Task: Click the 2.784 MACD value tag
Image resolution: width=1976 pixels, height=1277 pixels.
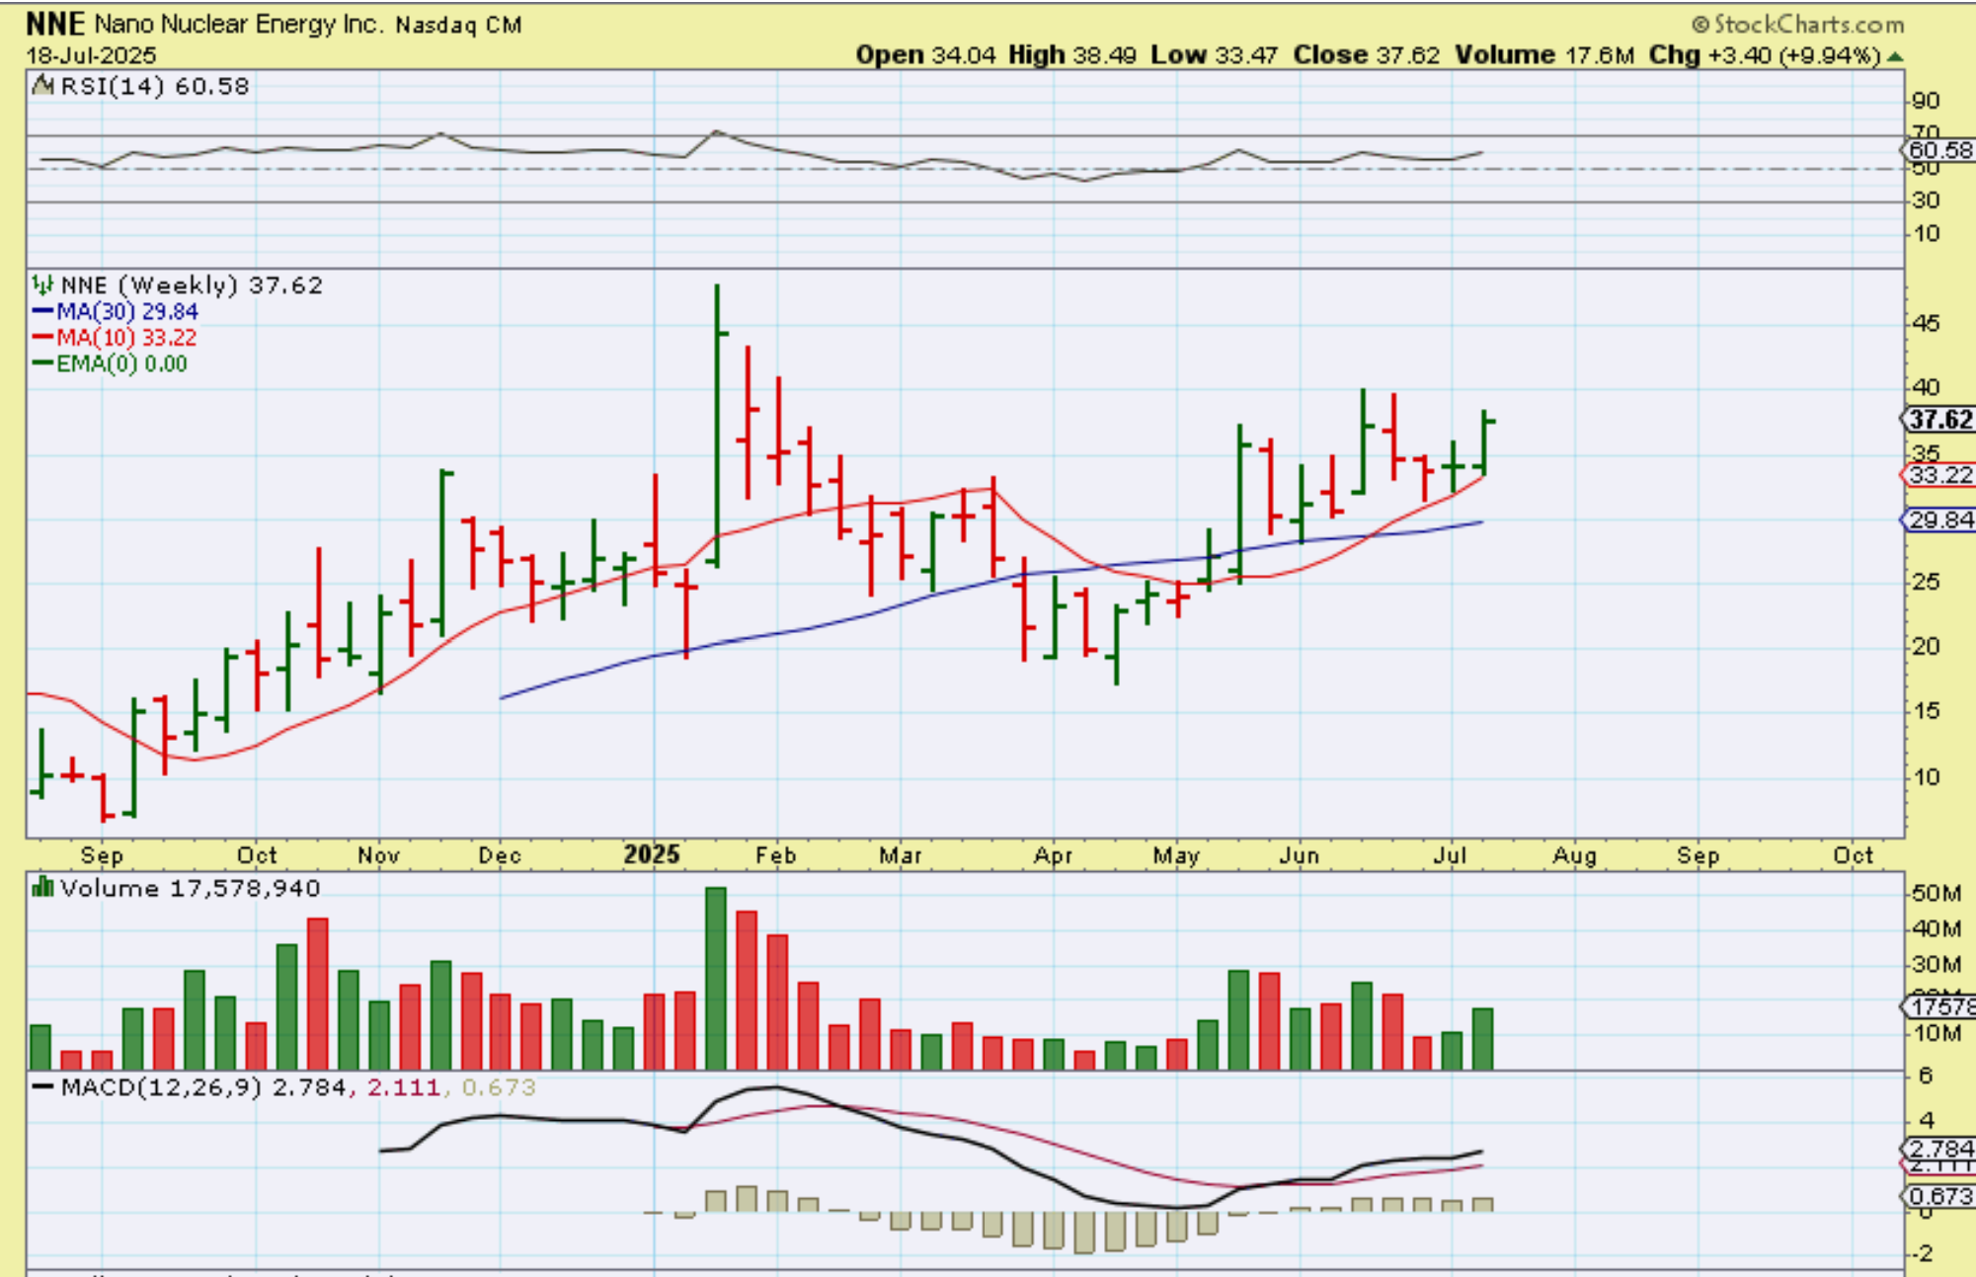Action: [1939, 1149]
